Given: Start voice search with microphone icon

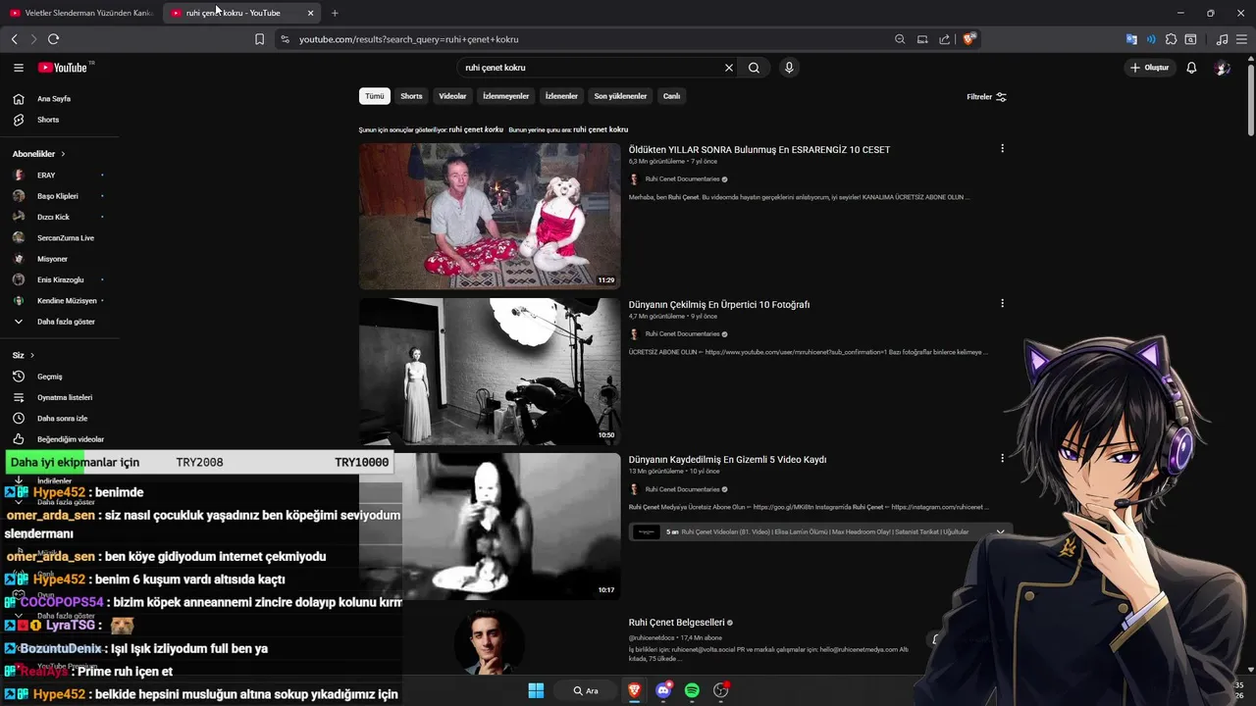Looking at the screenshot, I should coord(789,68).
